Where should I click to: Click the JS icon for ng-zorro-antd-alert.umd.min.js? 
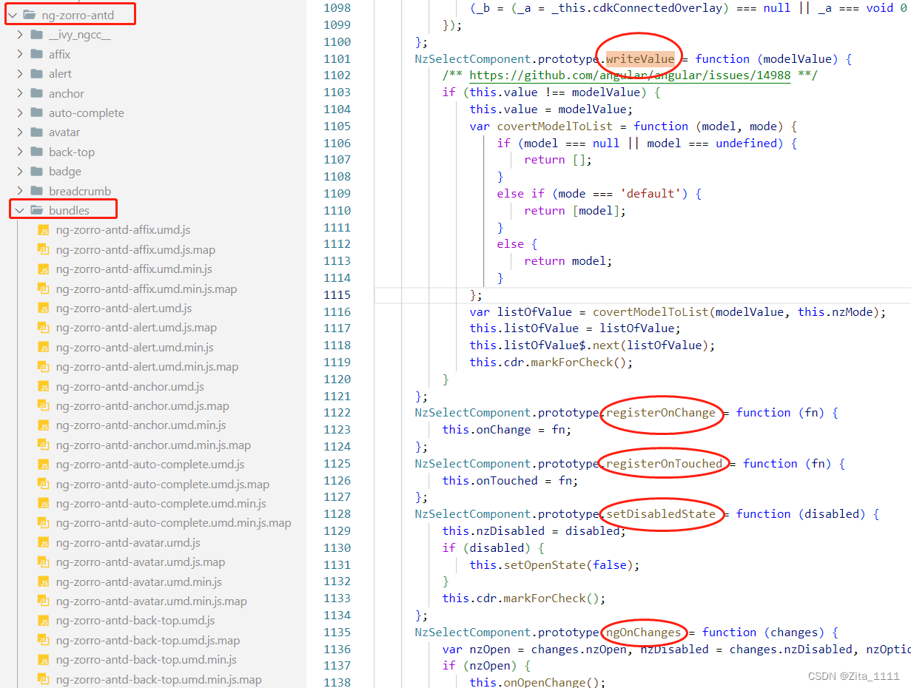[x=44, y=347]
